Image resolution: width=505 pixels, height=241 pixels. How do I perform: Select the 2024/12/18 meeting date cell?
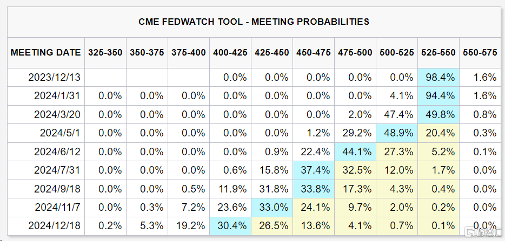pos(46,226)
